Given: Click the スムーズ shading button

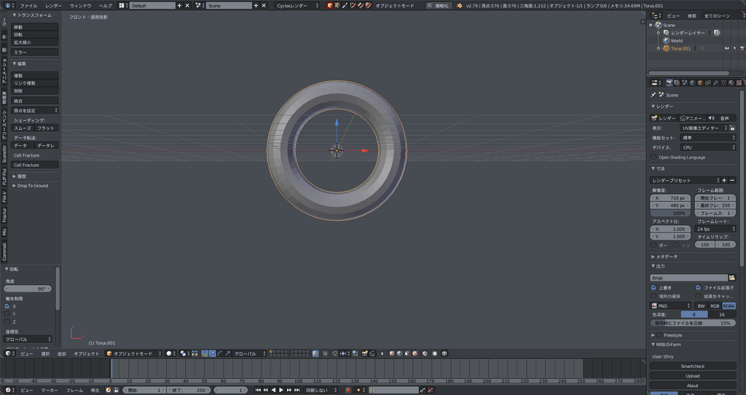Looking at the screenshot, I should point(23,128).
